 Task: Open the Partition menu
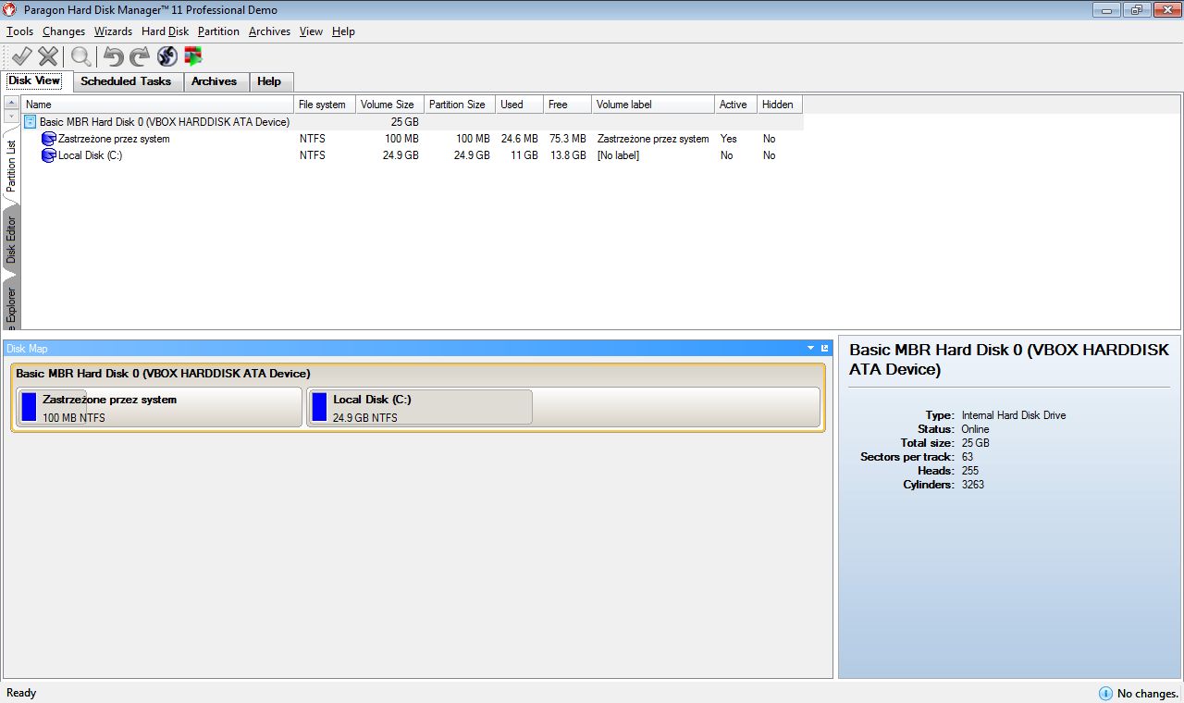coord(218,31)
